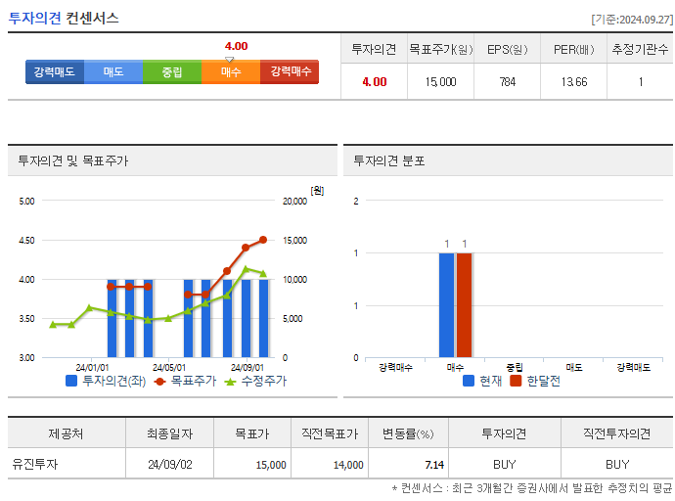
Task: Click the green 중립 rating segment
Action: coord(172,71)
